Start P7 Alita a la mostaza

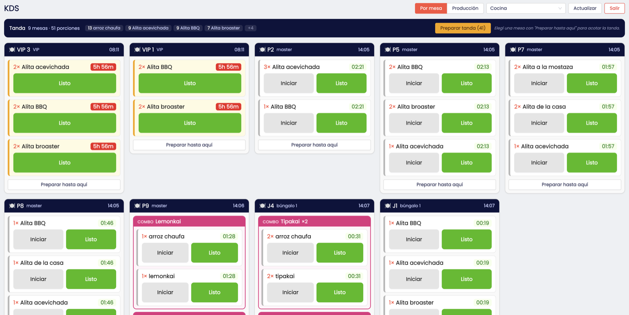539,83
